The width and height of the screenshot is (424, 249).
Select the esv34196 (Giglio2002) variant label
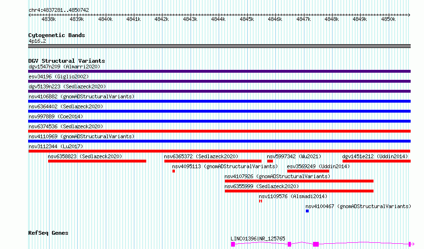pos(59,77)
